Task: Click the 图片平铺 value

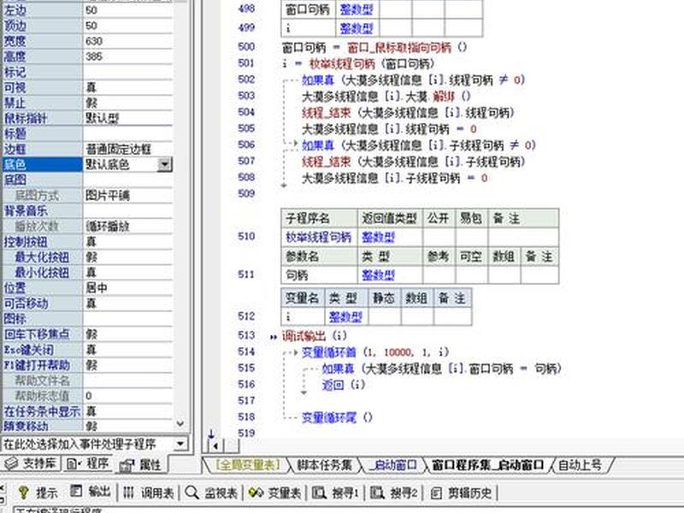Action: pyautogui.click(x=108, y=196)
